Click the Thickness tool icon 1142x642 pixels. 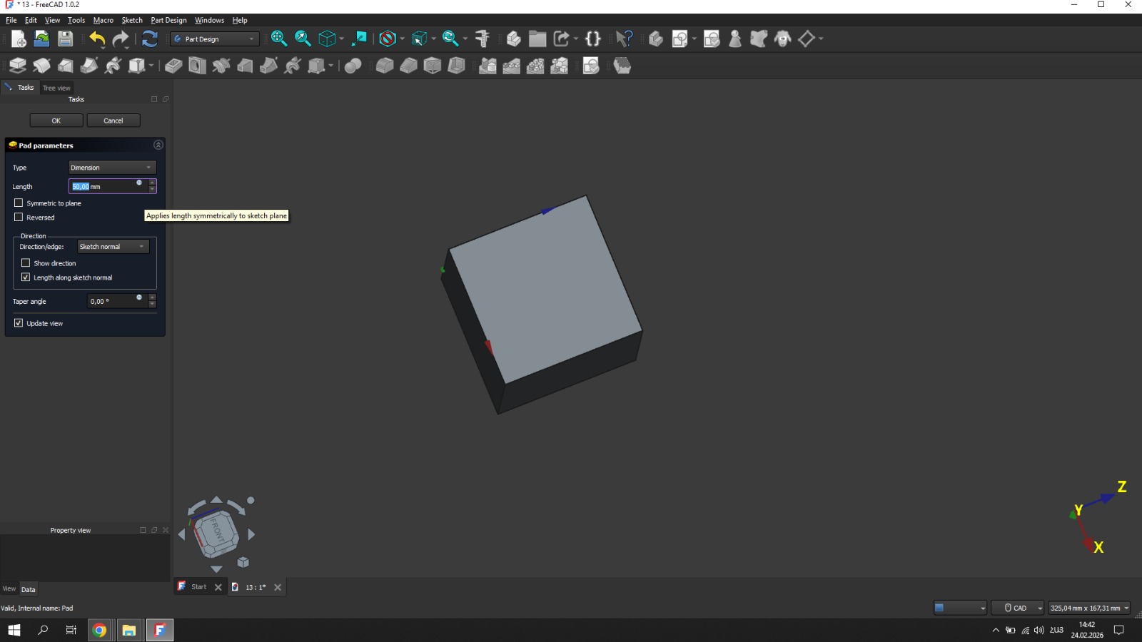[x=456, y=66]
